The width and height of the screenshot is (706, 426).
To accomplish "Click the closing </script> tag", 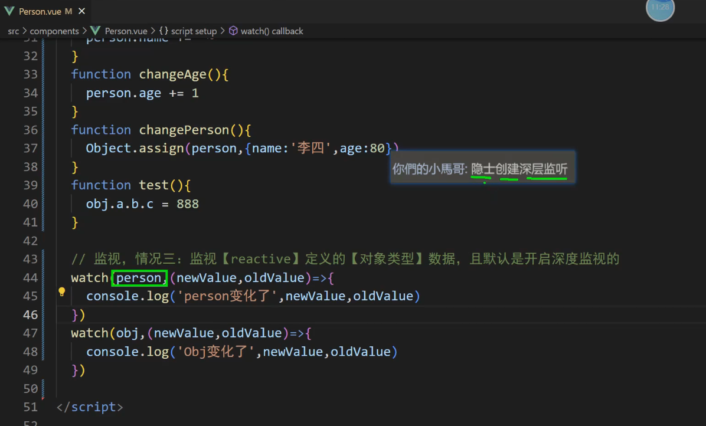I will (90, 407).
